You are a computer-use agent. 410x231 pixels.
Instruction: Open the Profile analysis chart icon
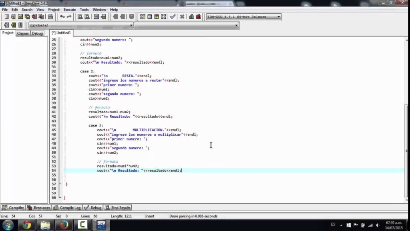(x=191, y=17)
